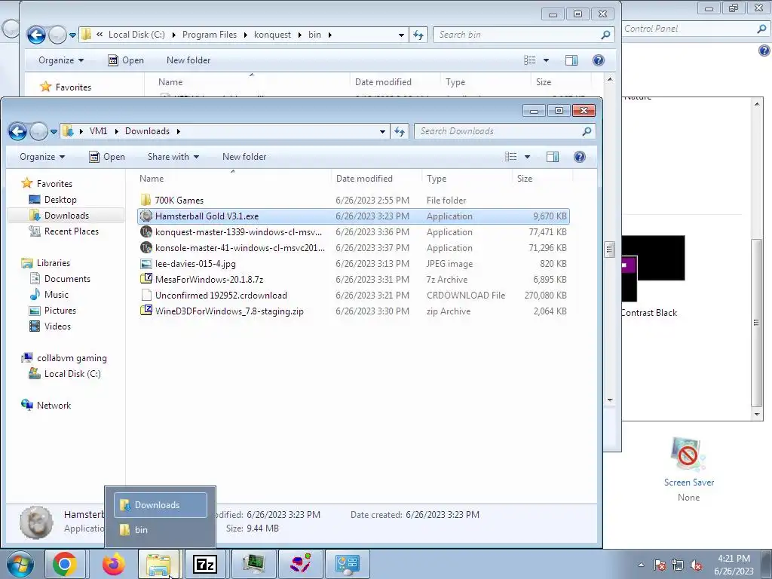The width and height of the screenshot is (772, 579).
Task: Open the Screen Saver settings link
Action: (688, 482)
